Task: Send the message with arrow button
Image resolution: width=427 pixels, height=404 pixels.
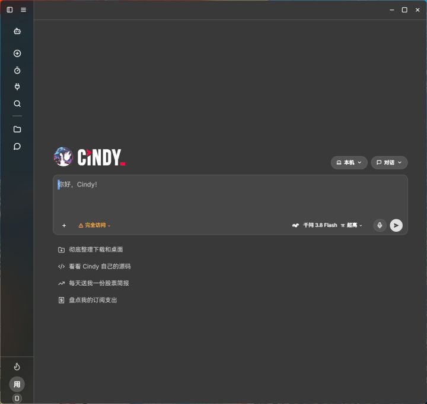Action: tap(396, 225)
